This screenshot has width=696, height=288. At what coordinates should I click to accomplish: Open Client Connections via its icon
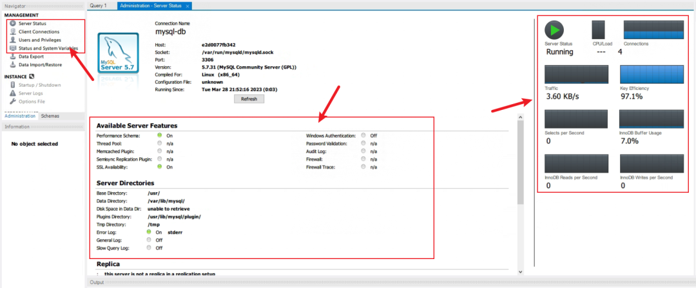click(13, 32)
